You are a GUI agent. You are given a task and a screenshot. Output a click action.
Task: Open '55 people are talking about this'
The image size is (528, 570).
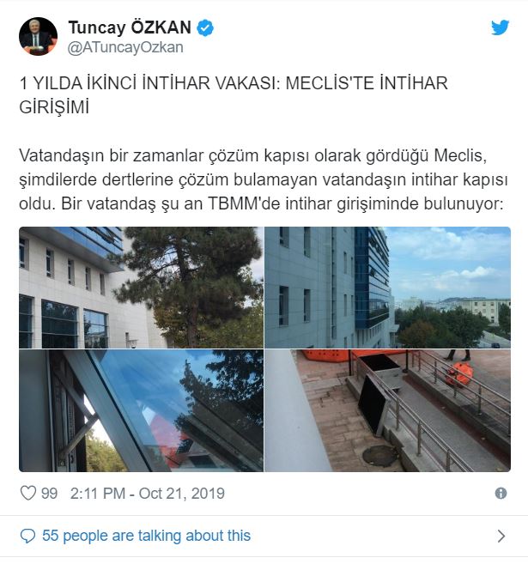pyautogui.click(x=146, y=536)
